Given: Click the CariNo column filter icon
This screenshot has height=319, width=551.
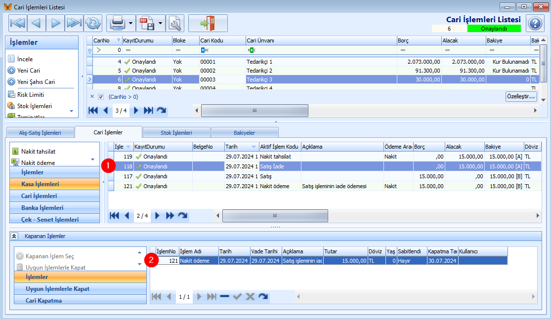Looking at the screenshot, I should (x=119, y=40).
